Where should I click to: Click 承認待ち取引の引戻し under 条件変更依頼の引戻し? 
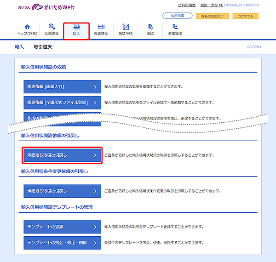pos(62,191)
